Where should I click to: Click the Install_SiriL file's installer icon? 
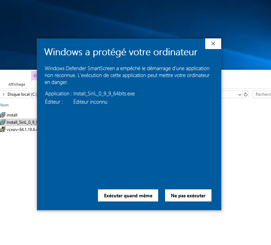click(x=2, y=122)
